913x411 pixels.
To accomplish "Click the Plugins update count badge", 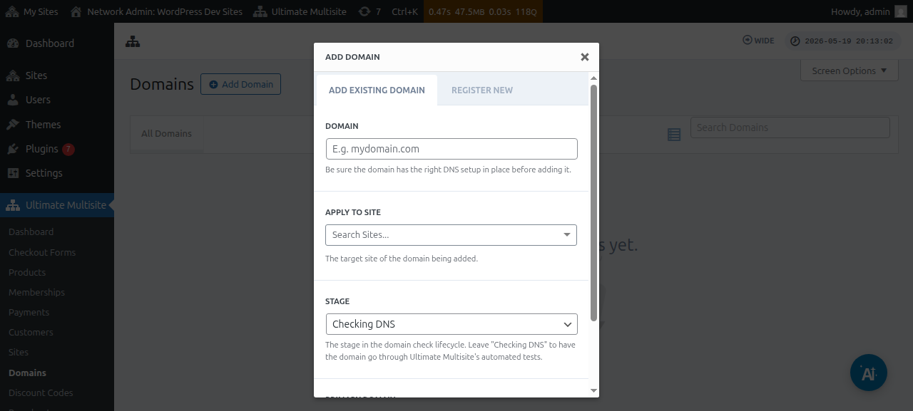I will 68,149.
